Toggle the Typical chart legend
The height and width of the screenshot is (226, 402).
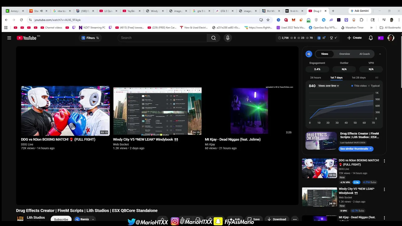point(374,86)
